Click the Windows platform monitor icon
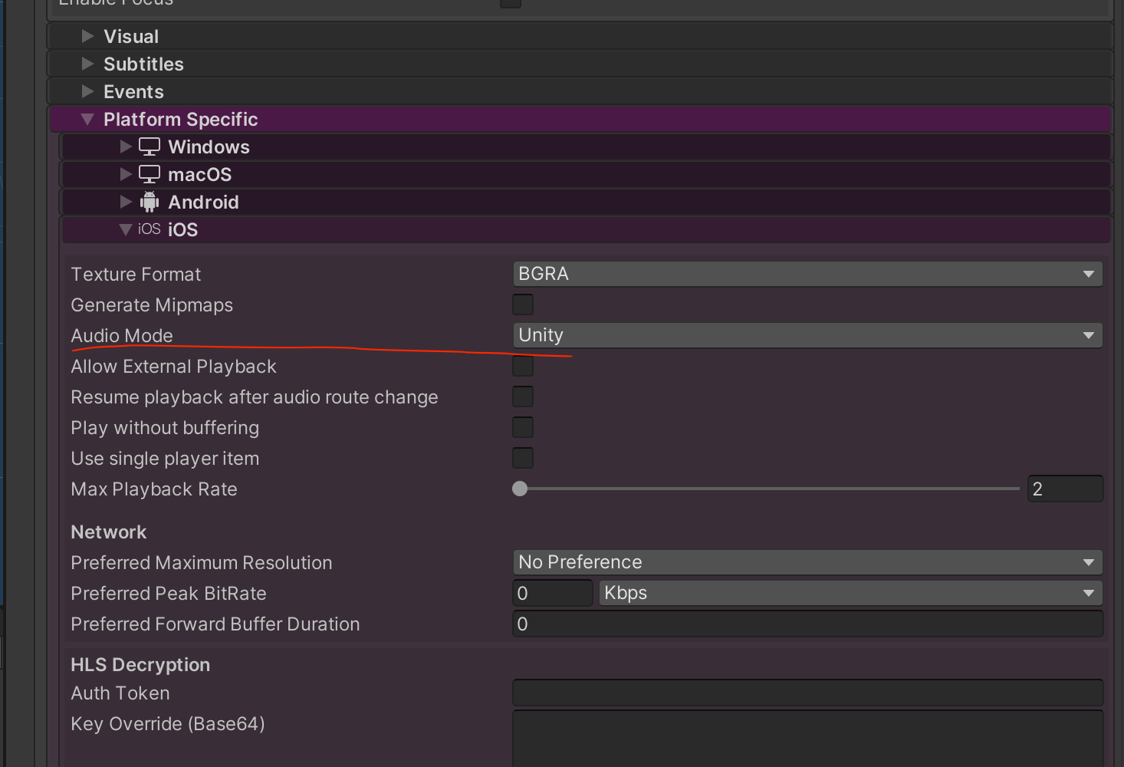The height and width of the screenshot is (767, 1124). (148, 146)
